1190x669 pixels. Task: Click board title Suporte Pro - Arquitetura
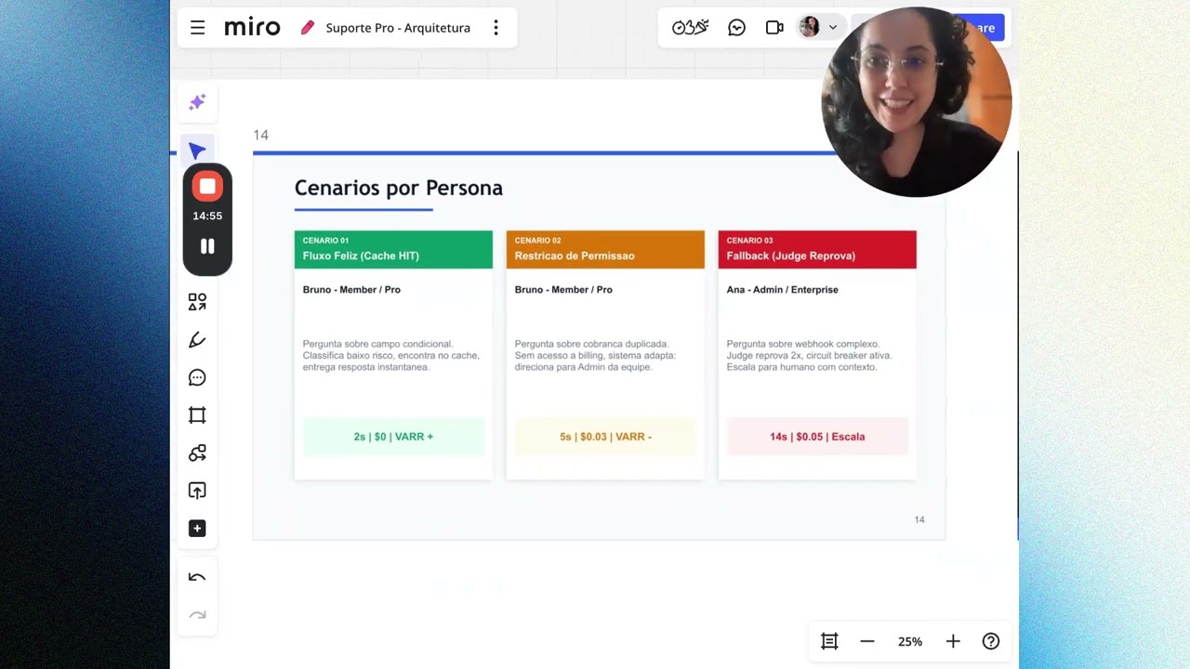tap(398, 28)
